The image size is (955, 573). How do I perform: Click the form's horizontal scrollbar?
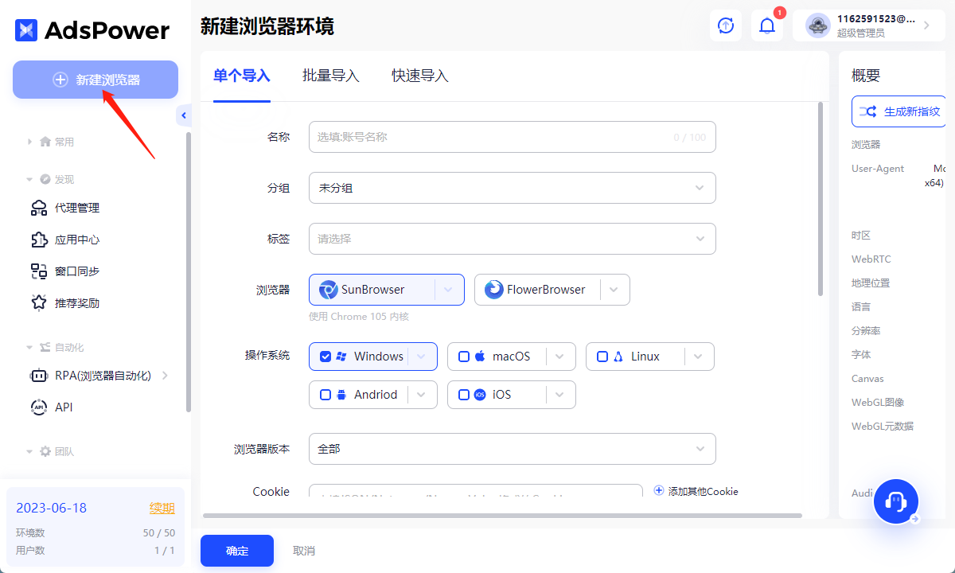[502, 516]
